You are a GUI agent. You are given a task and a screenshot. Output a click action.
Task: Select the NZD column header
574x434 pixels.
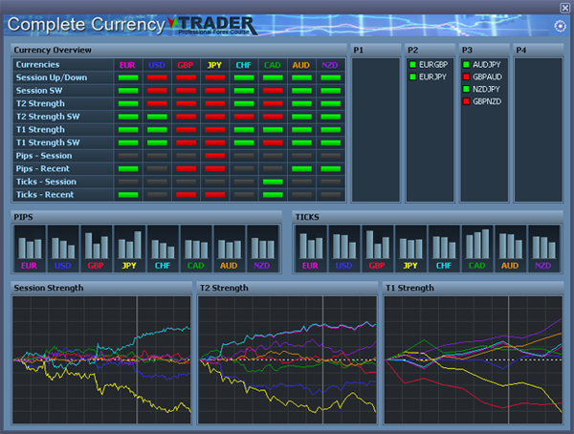(330, 65)
